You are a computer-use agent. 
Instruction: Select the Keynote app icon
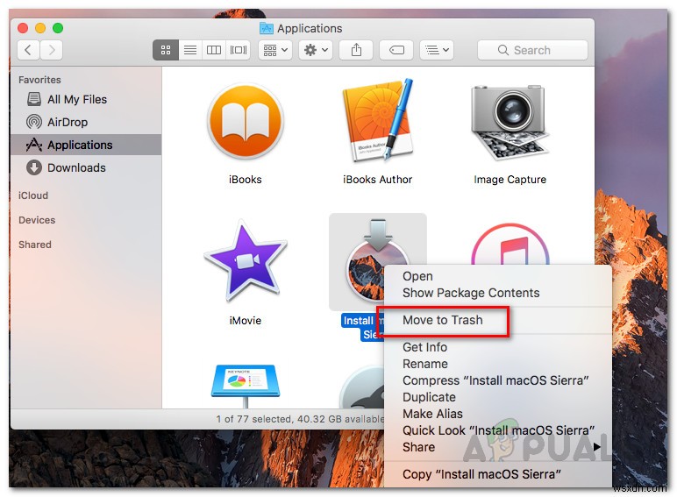[246, 386]
